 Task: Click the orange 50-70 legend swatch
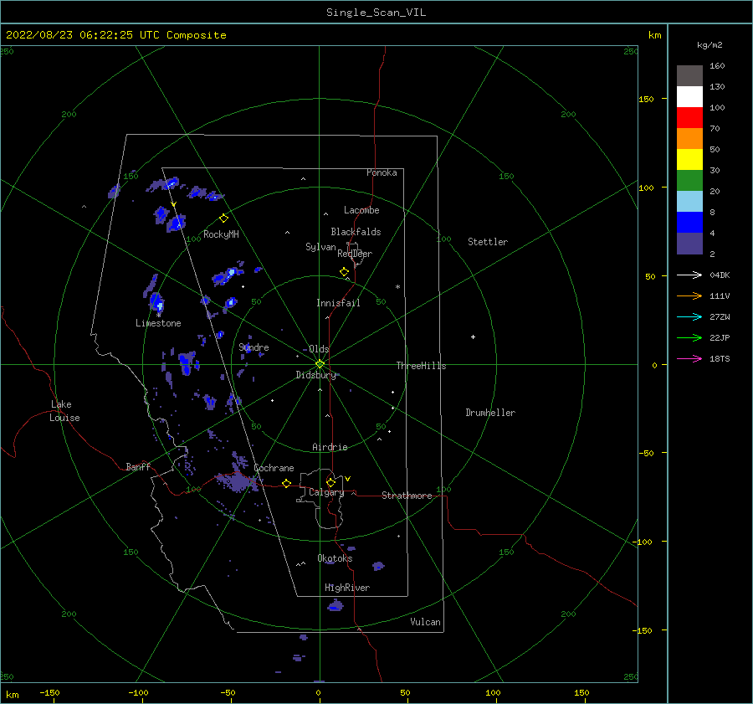689,138
